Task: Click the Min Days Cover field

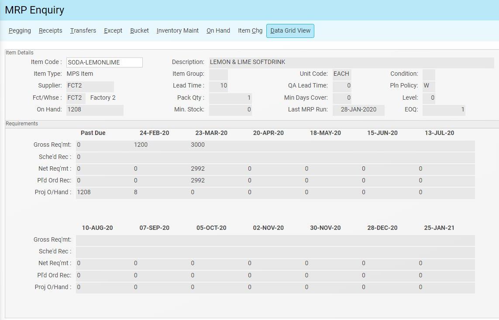Action: [x=342, y=98]
